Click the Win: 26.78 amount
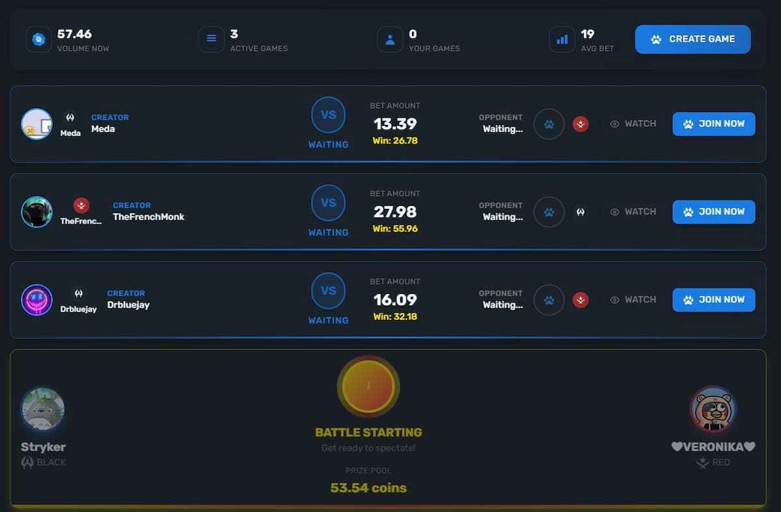The height and width of the screenshot is (512, 781). 395,141
